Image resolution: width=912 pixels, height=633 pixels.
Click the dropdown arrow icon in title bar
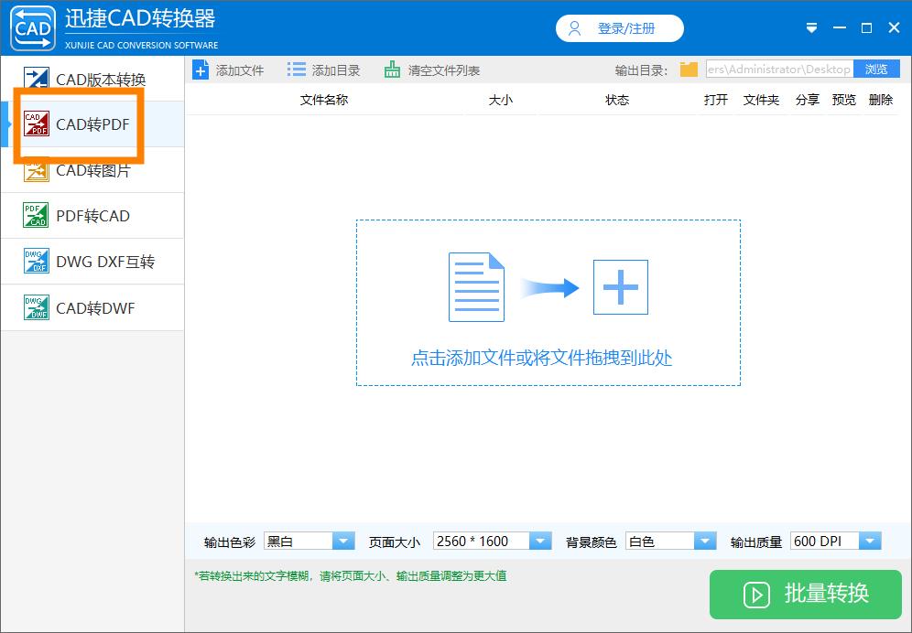pos(811,27)
